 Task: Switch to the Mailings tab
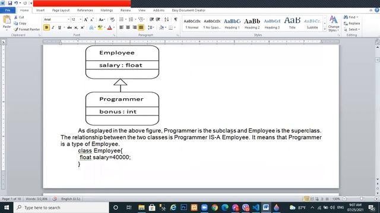(107, 10)
